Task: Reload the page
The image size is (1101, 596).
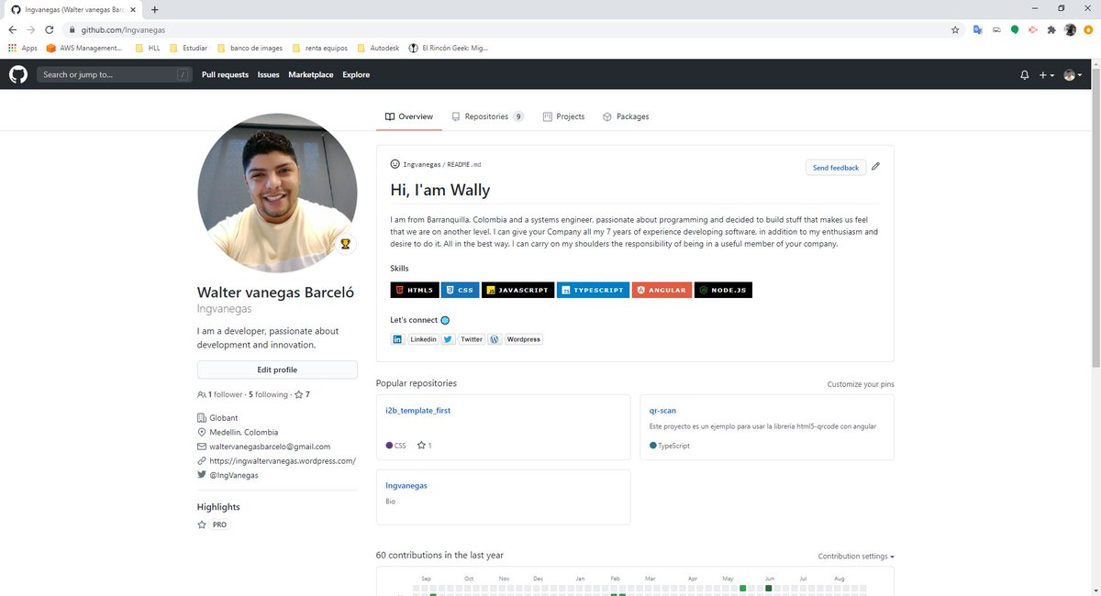Action: tap(50, 29)
